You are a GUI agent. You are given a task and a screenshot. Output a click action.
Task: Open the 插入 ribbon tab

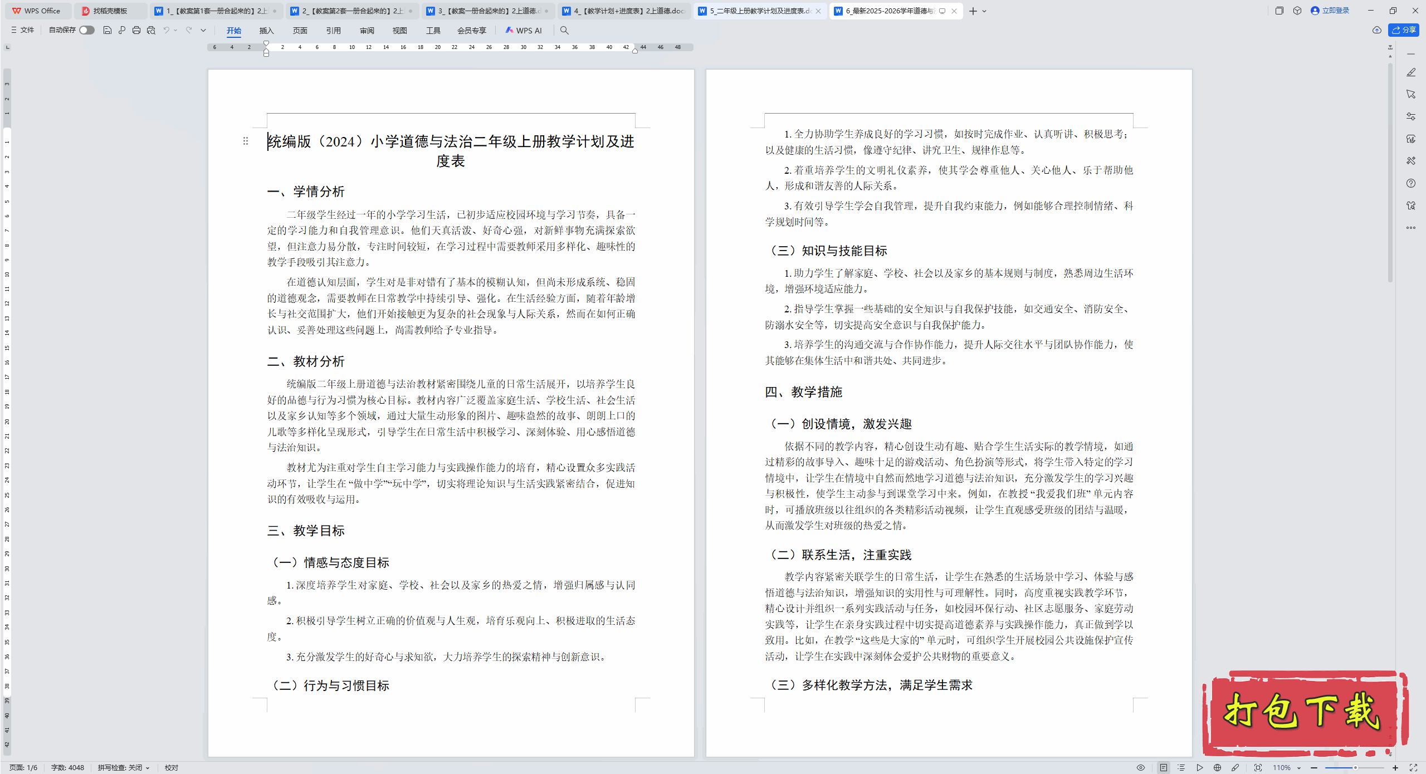click(266, 30)
